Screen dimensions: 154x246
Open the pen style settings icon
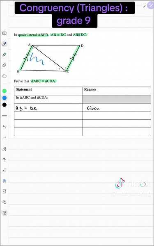pos(5,149)
